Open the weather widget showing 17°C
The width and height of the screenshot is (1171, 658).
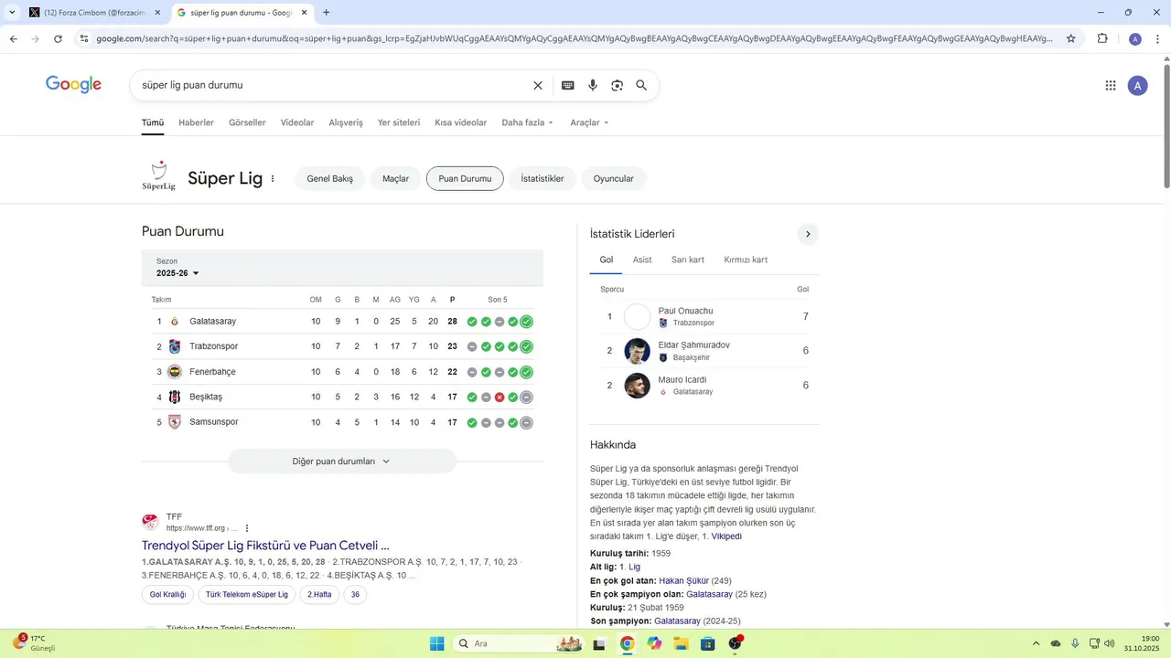coord(34,642)
